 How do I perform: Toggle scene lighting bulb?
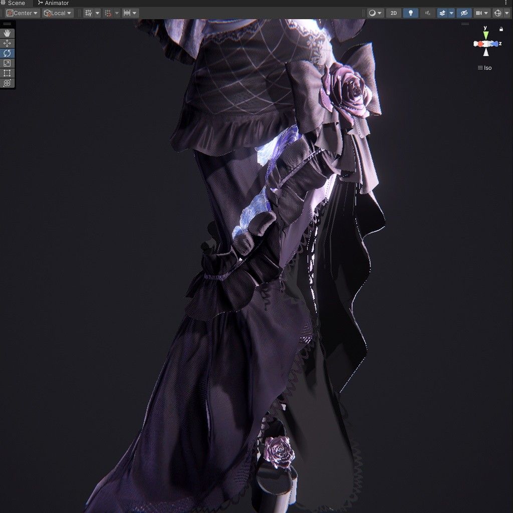tap(411, 13)
